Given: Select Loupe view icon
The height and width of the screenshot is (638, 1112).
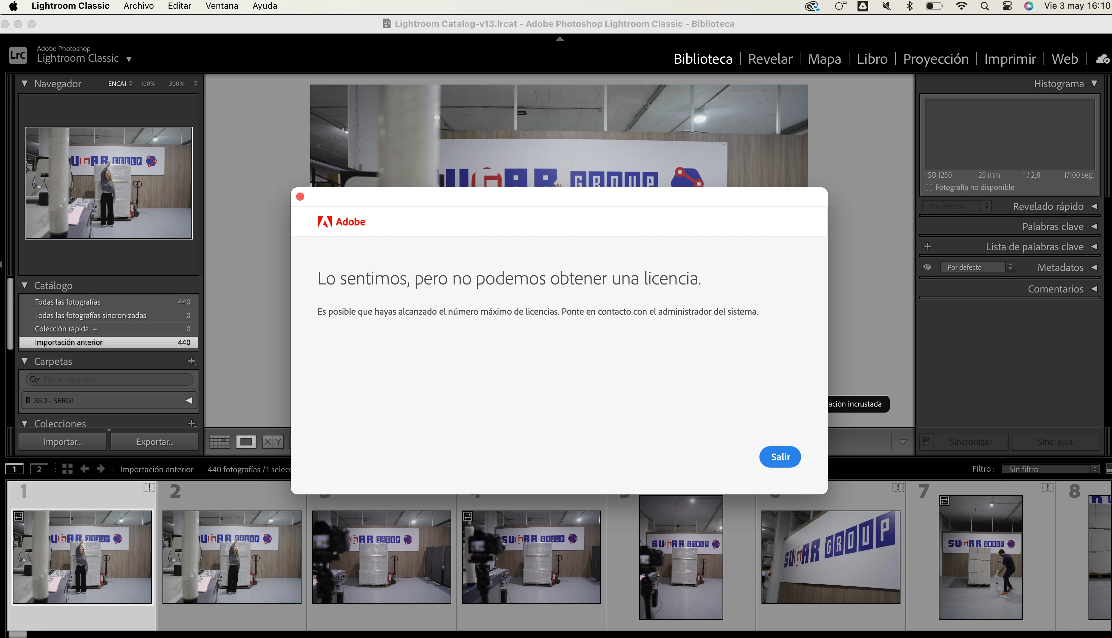Looking at the screenshot, I should (x=245, y=442).
